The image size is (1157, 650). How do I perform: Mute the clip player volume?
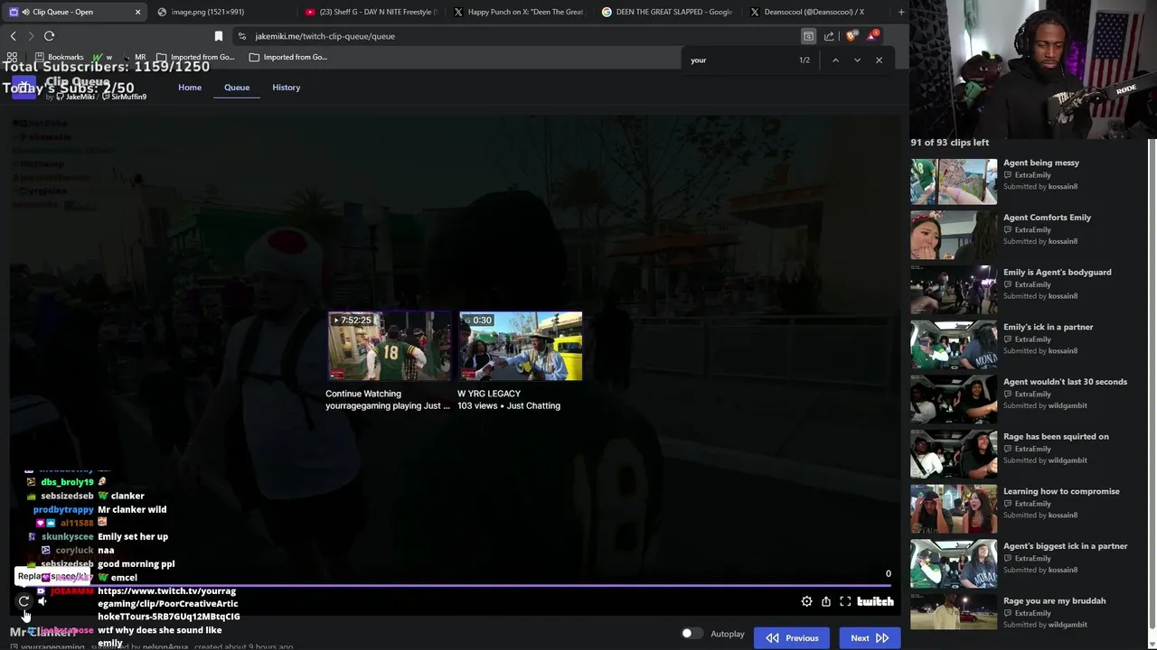(x=42, y=601)
